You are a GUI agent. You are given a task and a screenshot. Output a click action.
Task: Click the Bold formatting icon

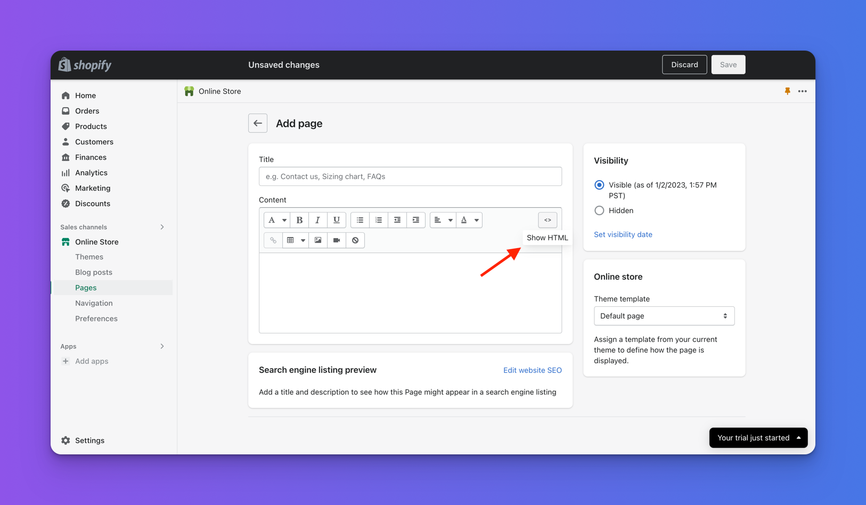pyautogui.click(x=299, y=220)
